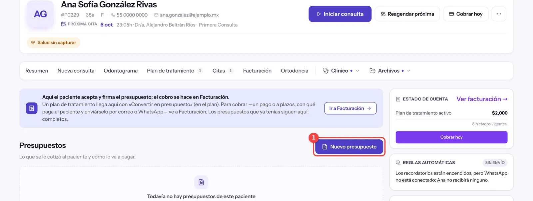The height and width of the screenshot is (201, 533).
Task: Click the phone icon beside 55 0000 0000
Action: (113, 15)
